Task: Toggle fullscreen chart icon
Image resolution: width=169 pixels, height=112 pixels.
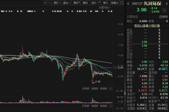Action: pos(122,3)
